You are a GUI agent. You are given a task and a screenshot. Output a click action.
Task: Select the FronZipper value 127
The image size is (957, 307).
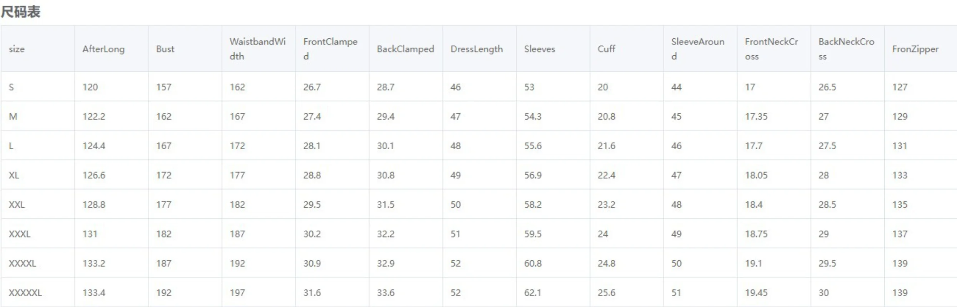(900, 87)
